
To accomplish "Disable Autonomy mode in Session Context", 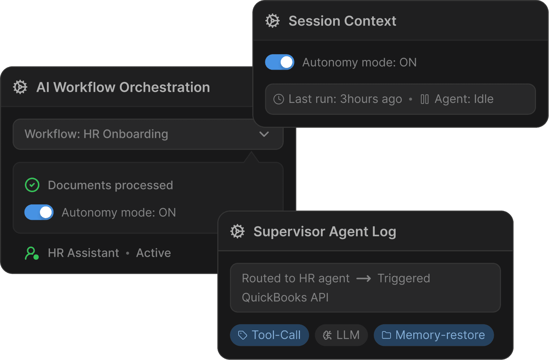I will coord(280,62).
